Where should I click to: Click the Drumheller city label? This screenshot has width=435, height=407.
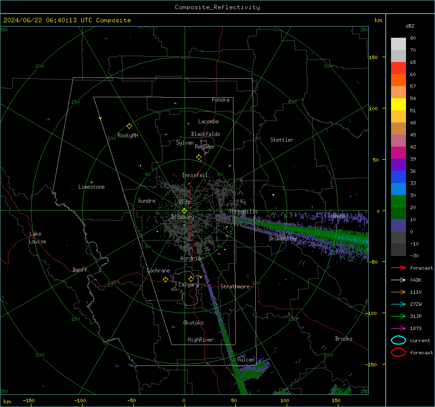coord(283,239)
